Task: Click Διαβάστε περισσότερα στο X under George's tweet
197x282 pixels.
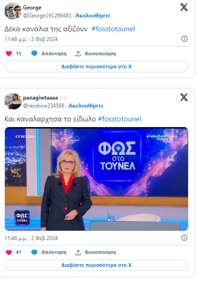Action: (x=96, y=66)
